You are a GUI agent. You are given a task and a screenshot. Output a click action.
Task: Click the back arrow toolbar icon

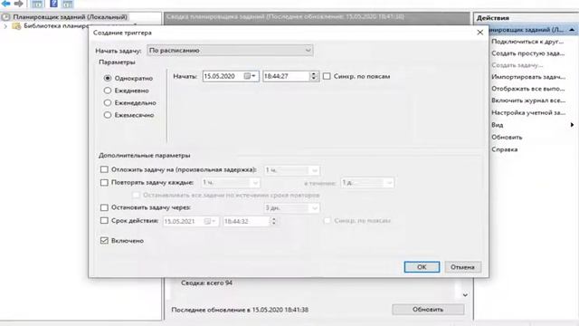coord(6,4)
